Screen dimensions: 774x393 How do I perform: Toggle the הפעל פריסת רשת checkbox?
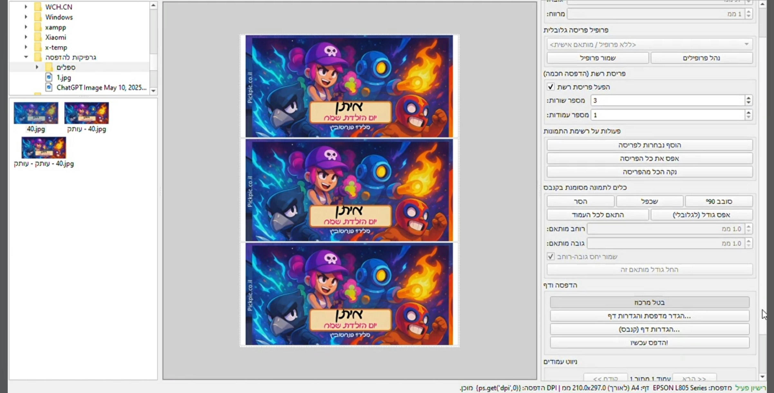pyautogui.click(x=551, y=87)
